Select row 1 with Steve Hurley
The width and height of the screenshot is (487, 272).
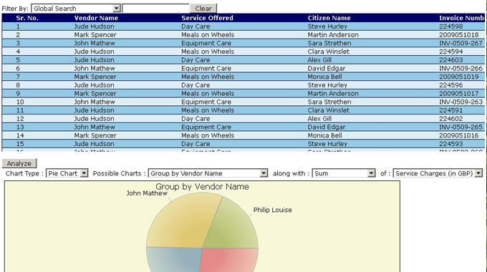click(x=243, y=26)
